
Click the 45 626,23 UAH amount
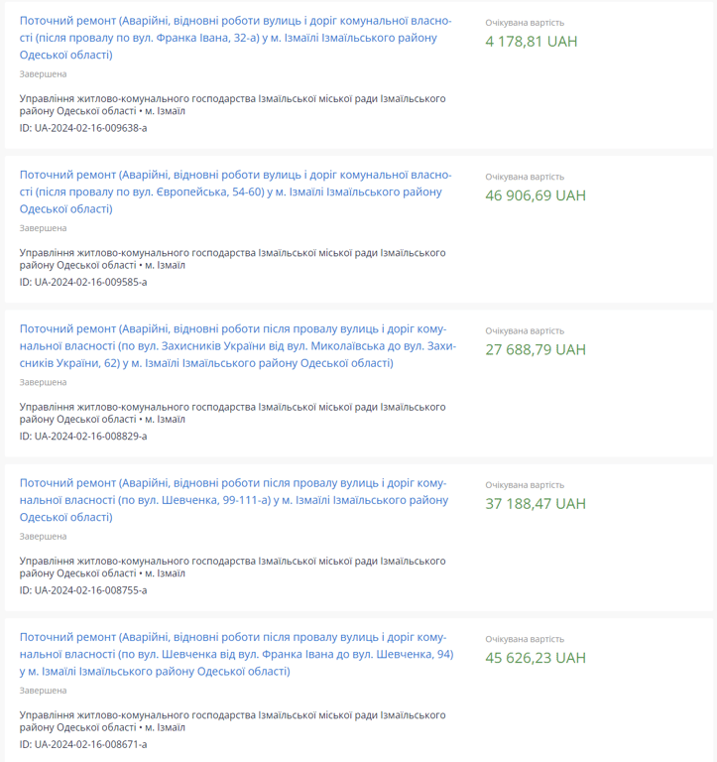click(x=535, y=658)
